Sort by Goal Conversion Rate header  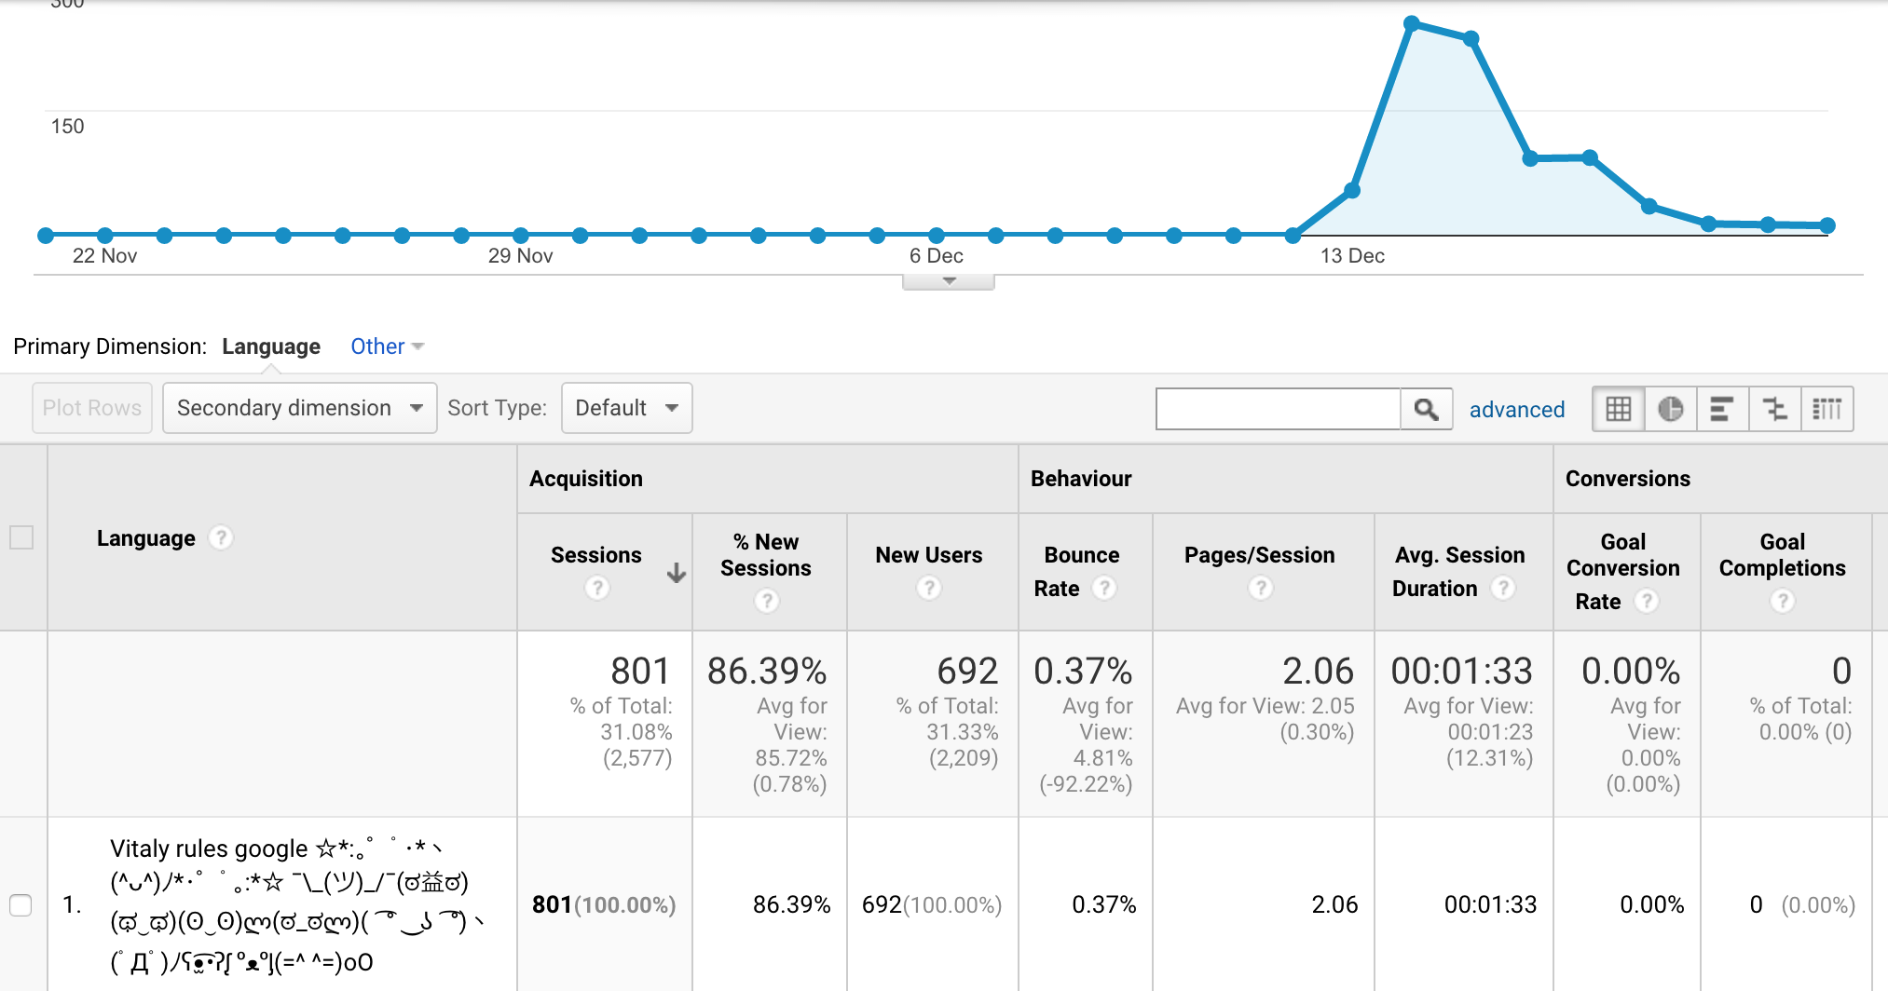1623,572
